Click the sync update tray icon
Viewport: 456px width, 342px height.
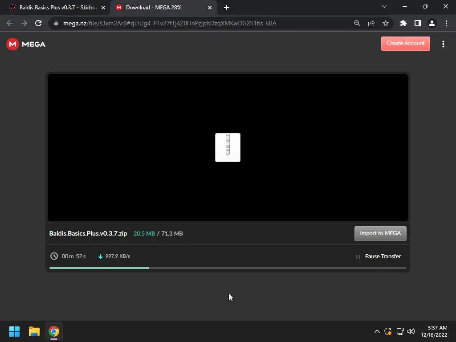point(388,331)
